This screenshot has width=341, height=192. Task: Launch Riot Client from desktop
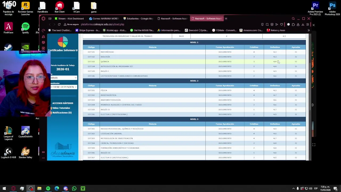click(59, 7)
